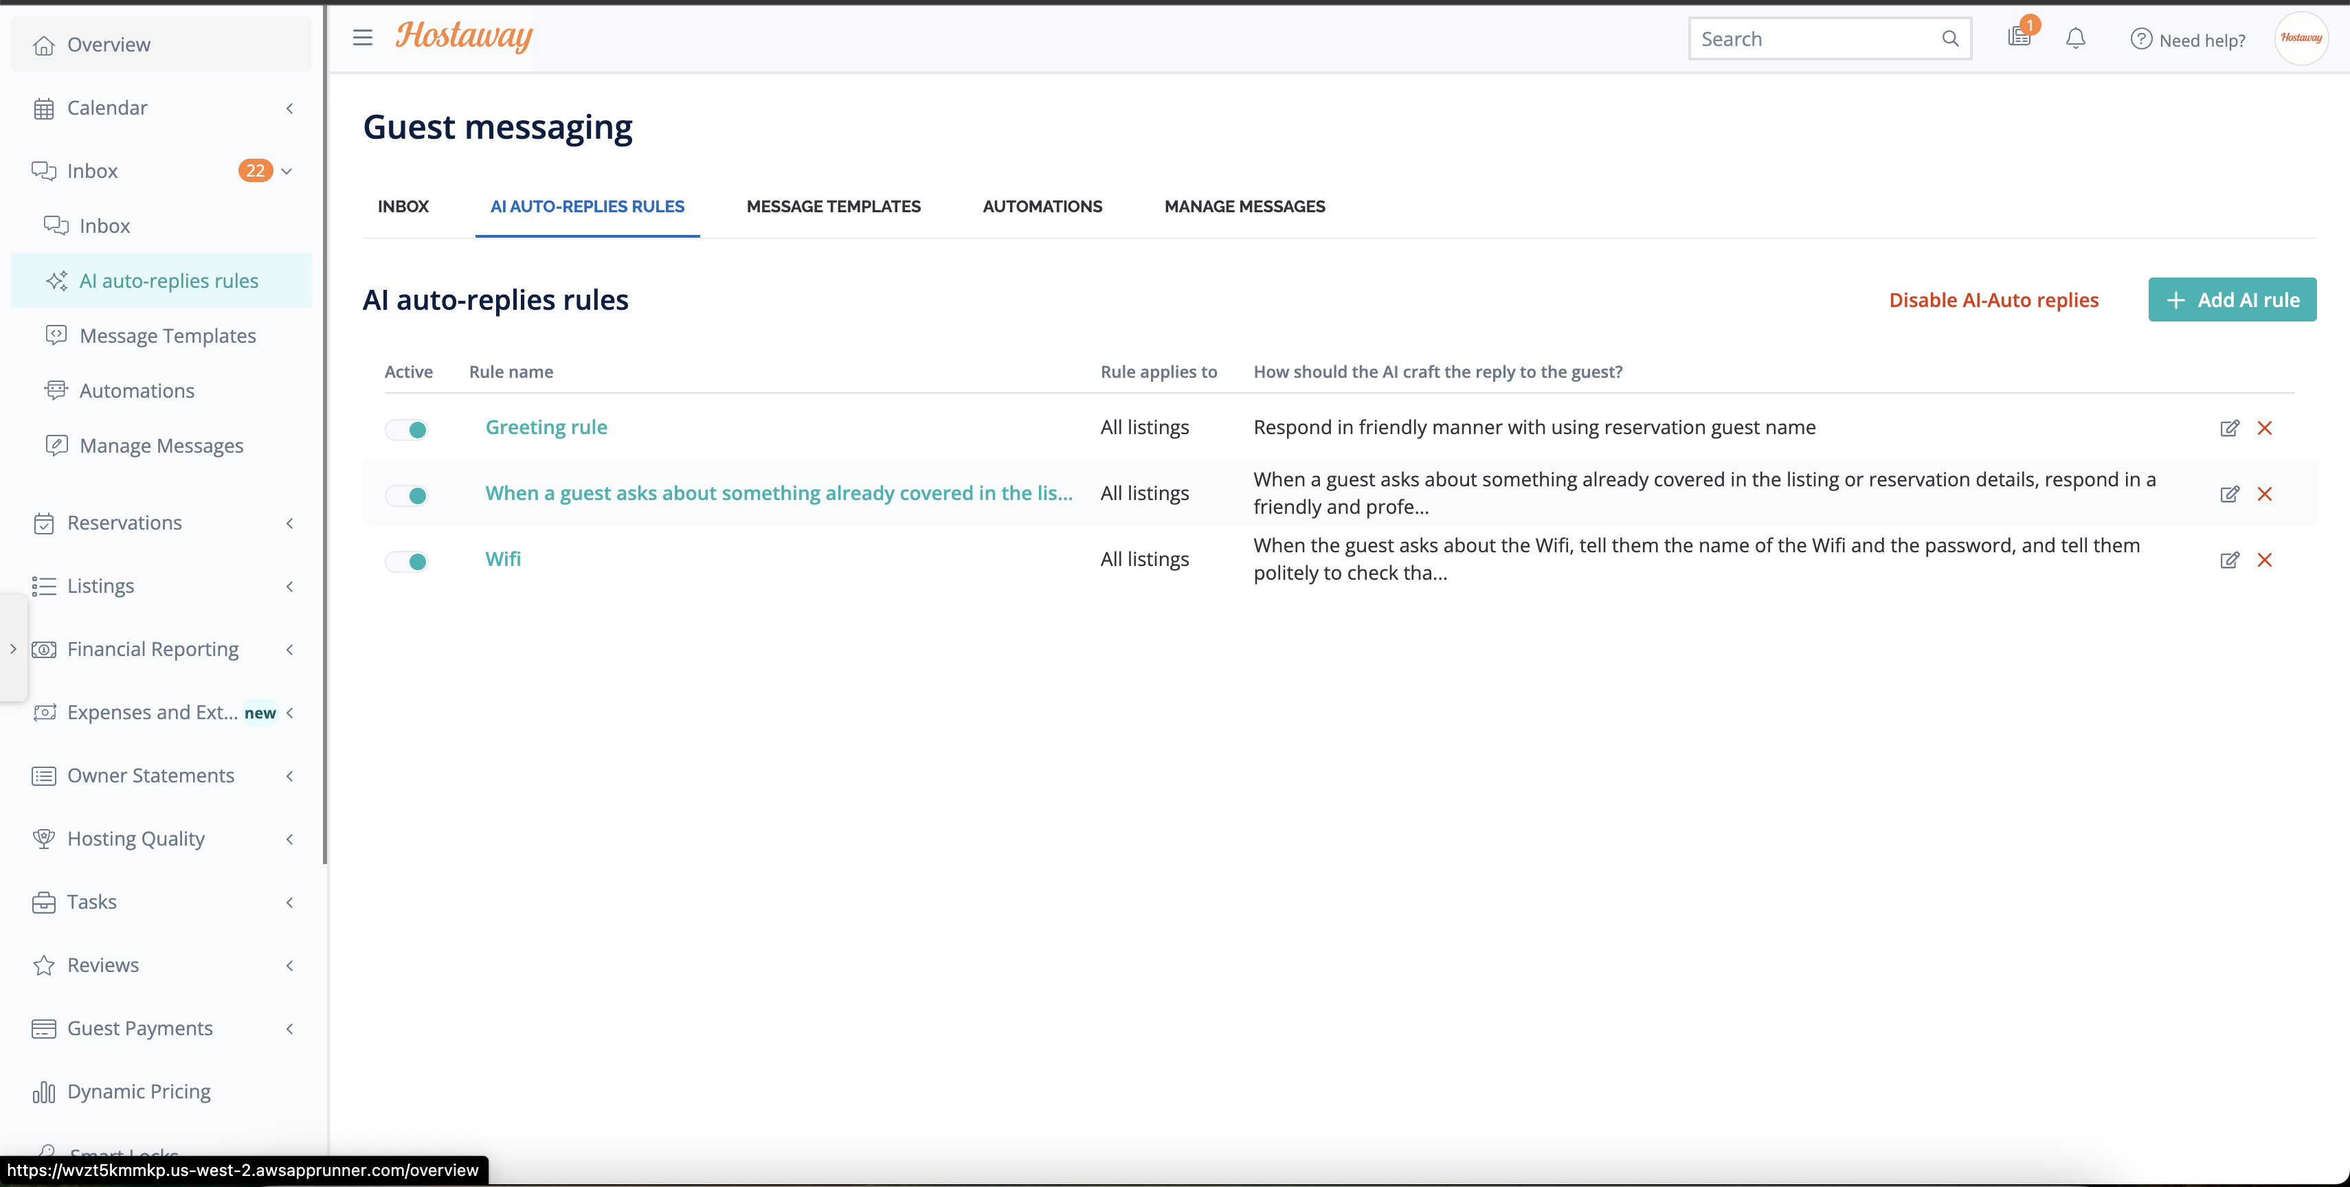Click the Reviews star icon
This screenshot has height=1187, width=2350.
tap(43, 965)
